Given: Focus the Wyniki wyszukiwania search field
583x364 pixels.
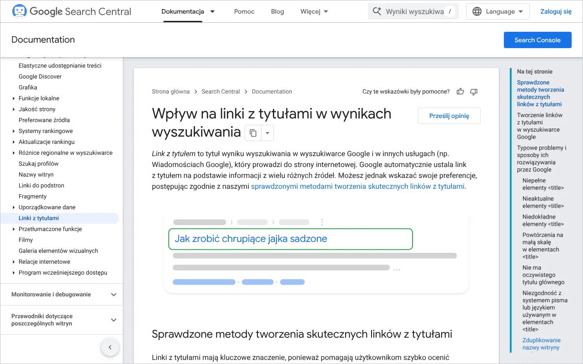Looking at the screenshot, I should coord(413,12).
